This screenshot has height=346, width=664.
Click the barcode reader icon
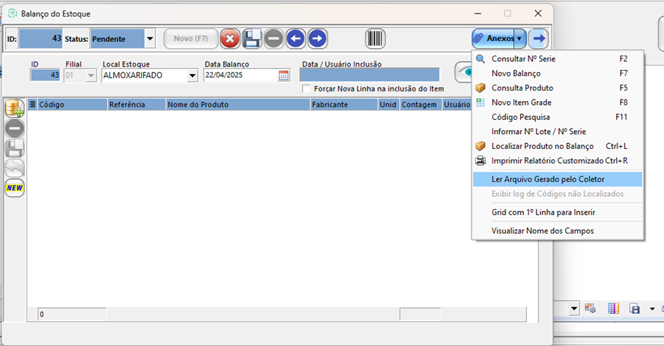click(375, 39)
